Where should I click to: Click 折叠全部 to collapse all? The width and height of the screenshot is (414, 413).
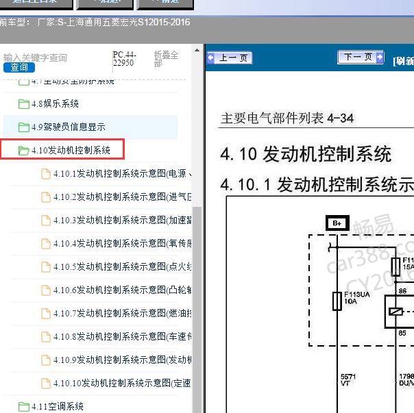coord(166,59)
